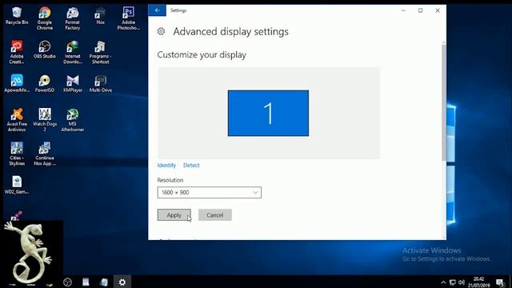The image size is (512, 288).
Task: Open the Continue Nox App desktop shortcut
Action: (x=45, y=154)
